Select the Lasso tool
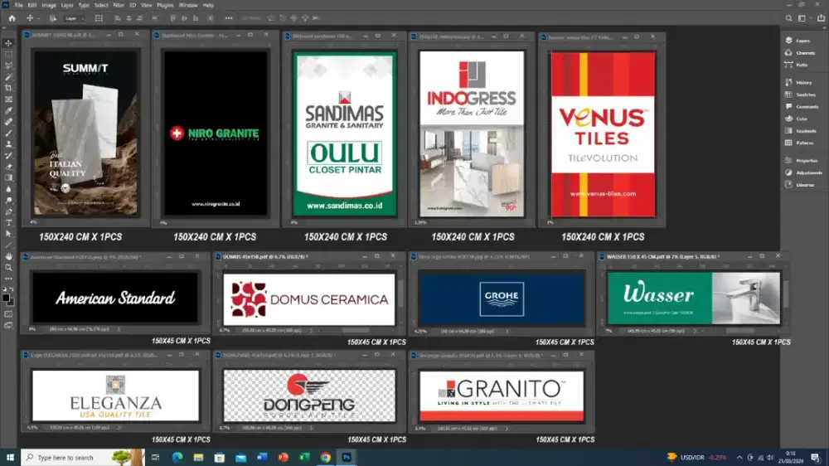Viewport: 829px width, 466px height. (8, 66)
